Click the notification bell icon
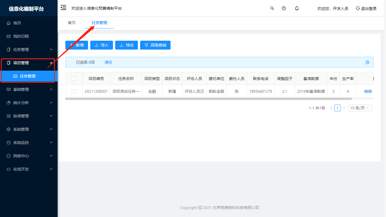 pyautogui.click(x=297, y=8)
